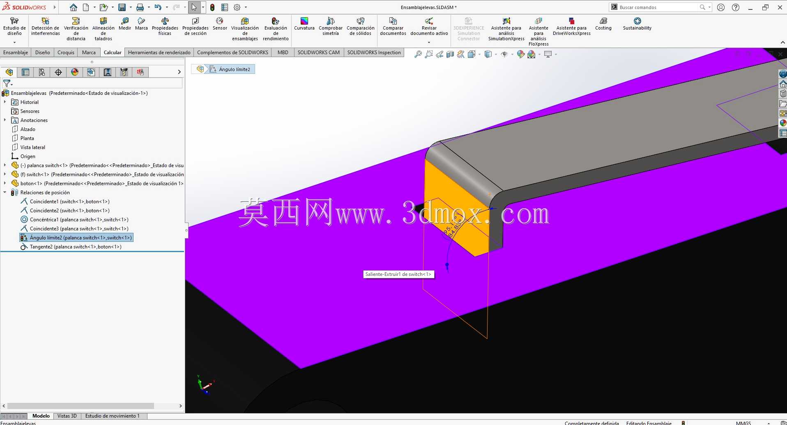Expand manager panel tabs chevron

(x=179, y=72)
